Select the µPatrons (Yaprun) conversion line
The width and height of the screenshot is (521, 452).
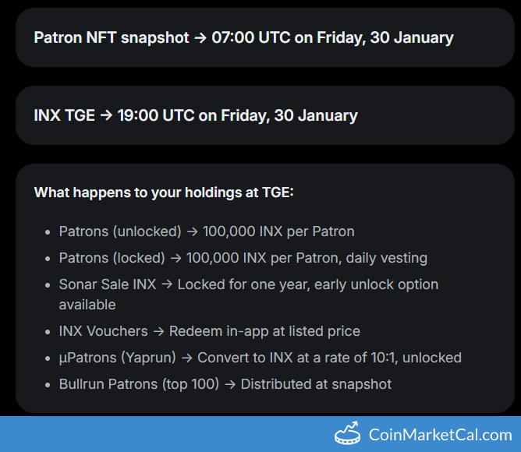[x=260, y=358]
